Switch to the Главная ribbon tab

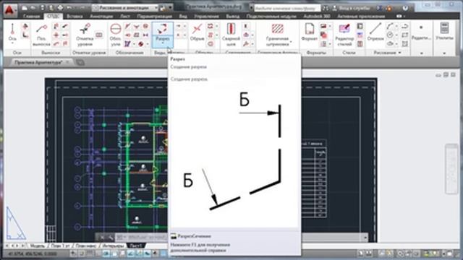[31, 16]
